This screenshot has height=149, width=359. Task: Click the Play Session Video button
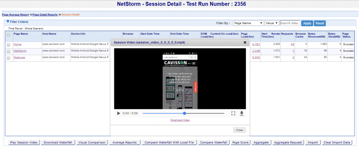point(24,142)
